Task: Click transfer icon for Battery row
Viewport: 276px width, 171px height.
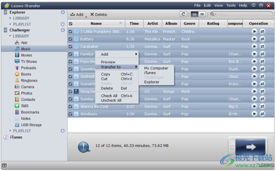Action: (x=262, y=39)
